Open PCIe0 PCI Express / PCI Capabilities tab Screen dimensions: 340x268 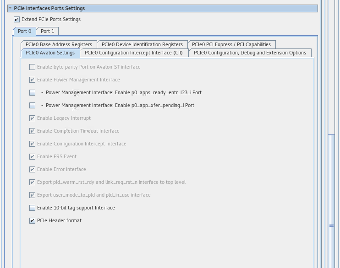pyautogui.click(x=231, y=44)
